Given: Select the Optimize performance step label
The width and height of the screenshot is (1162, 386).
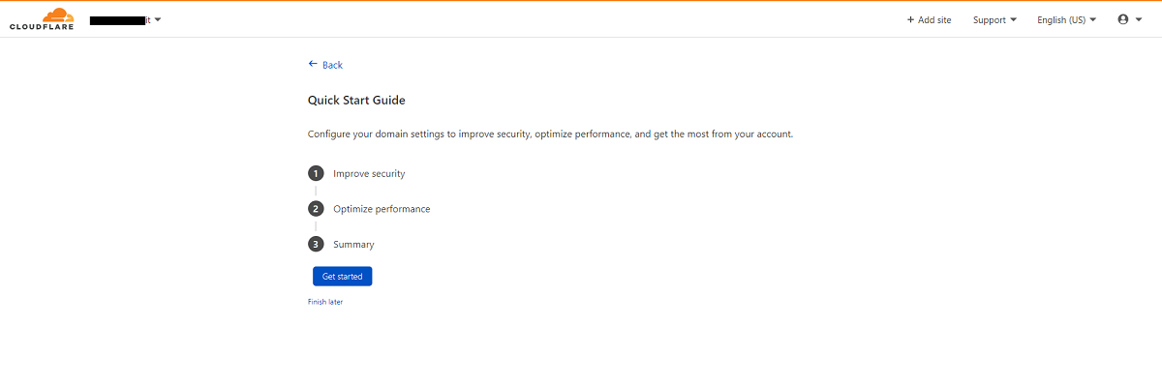Looking at the screenshot, I should pos(382,209).
